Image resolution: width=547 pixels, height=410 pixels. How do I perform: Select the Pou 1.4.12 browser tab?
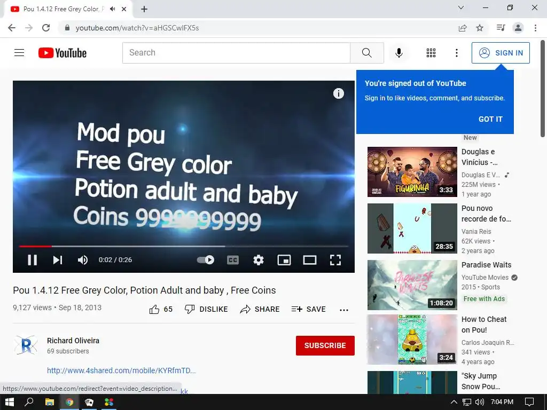point(68,10)
